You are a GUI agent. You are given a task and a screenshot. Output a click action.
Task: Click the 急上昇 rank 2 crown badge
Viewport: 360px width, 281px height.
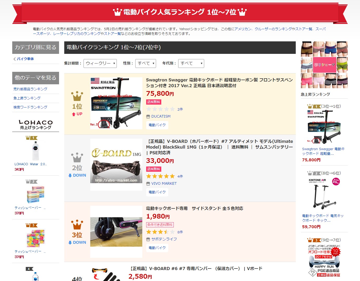coord(314,173)
